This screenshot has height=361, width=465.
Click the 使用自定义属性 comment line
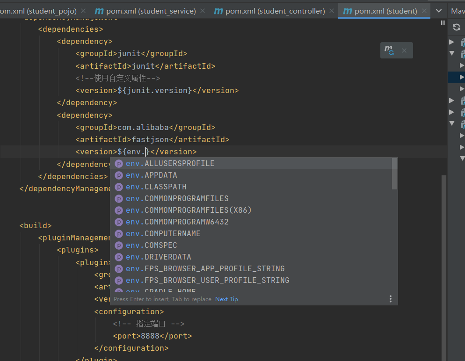click(118, 78)
